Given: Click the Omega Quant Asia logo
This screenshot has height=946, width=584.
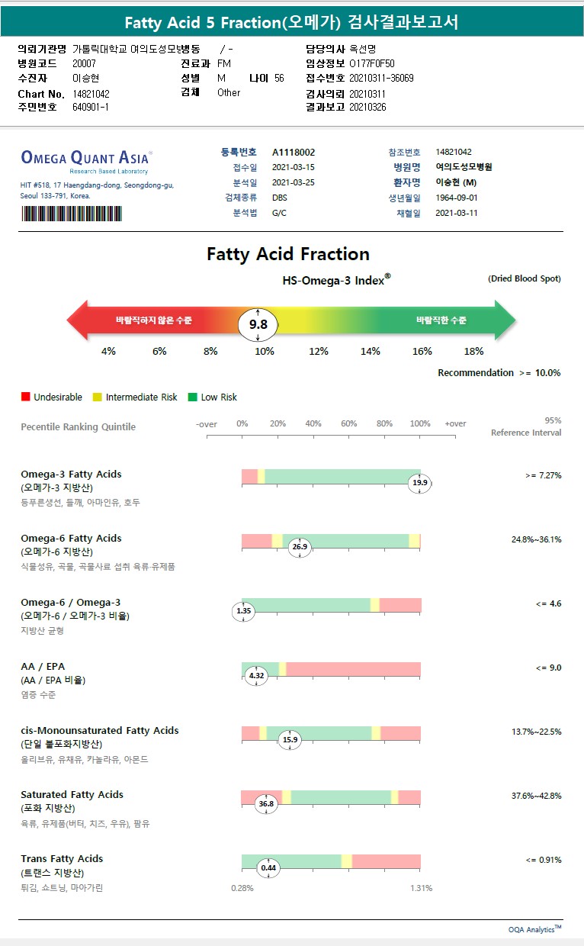Looking at the screenshot, I should pyautogui.click(x=86, y=159).
